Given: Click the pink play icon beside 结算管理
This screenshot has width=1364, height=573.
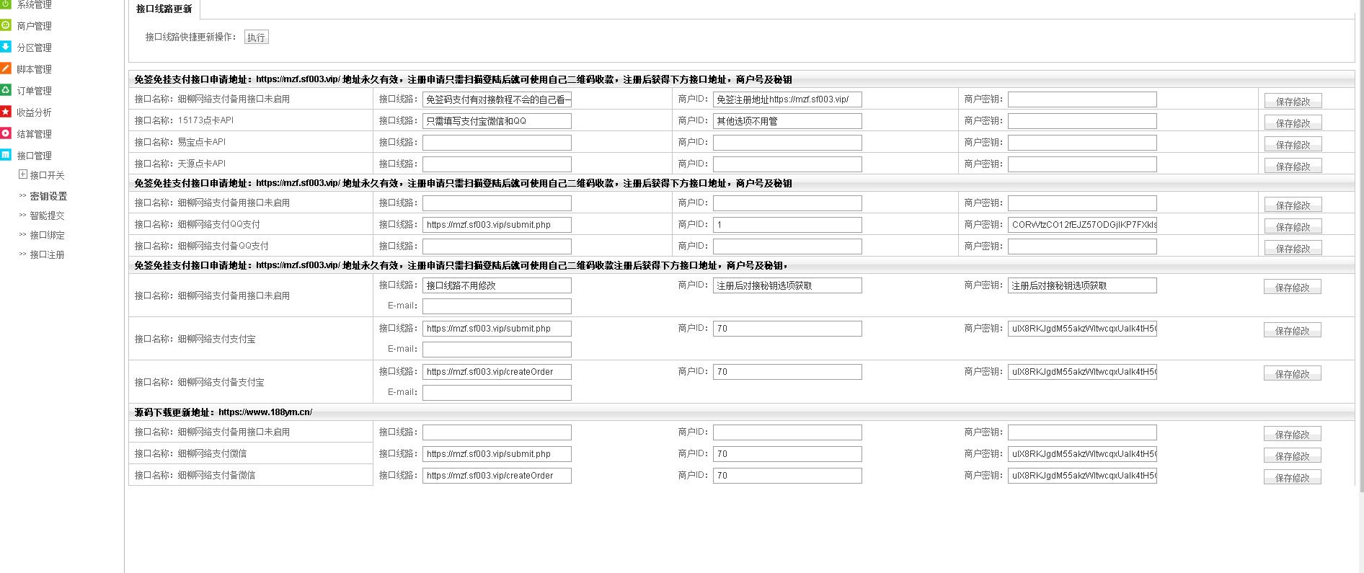Looking at the screenshot, I should pos(5,133).
